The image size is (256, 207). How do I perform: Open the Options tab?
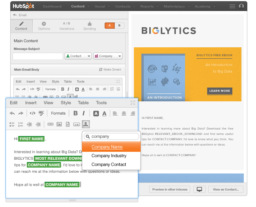(44, 26)
